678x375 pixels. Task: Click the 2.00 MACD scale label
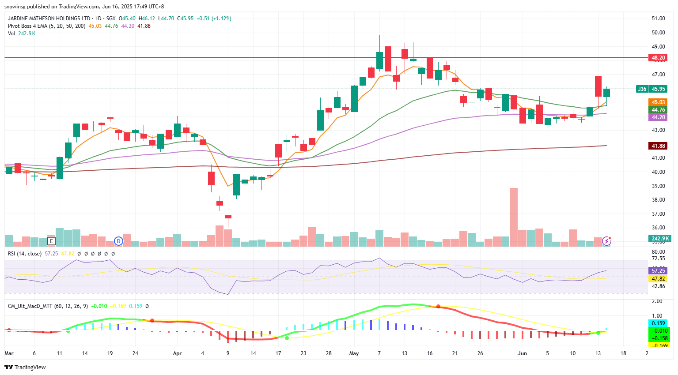(x=657, y=302)
